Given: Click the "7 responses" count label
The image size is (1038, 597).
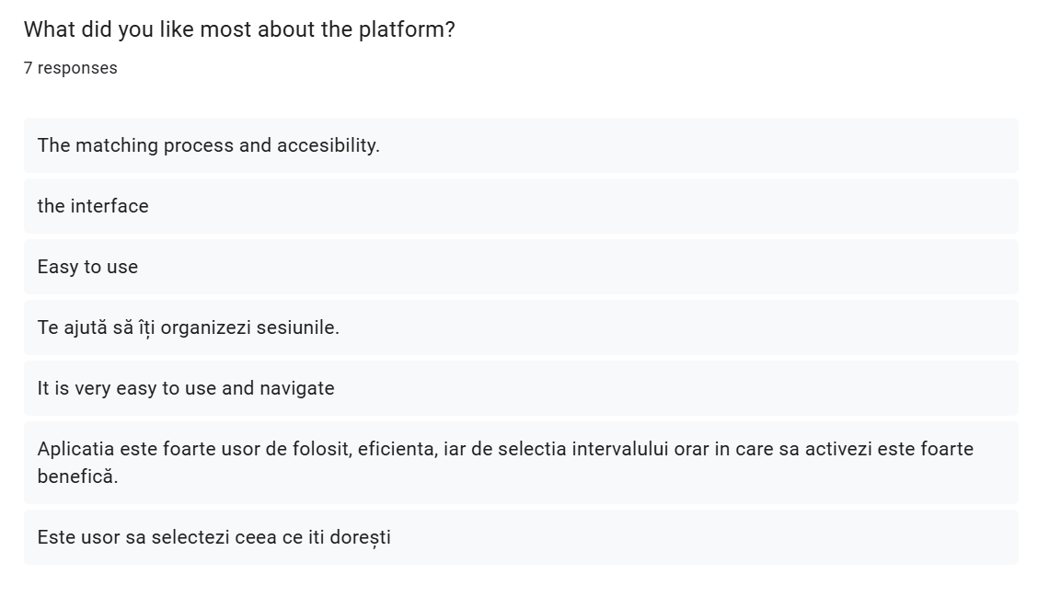Looking at the screenshot, I should click(71, 68).
